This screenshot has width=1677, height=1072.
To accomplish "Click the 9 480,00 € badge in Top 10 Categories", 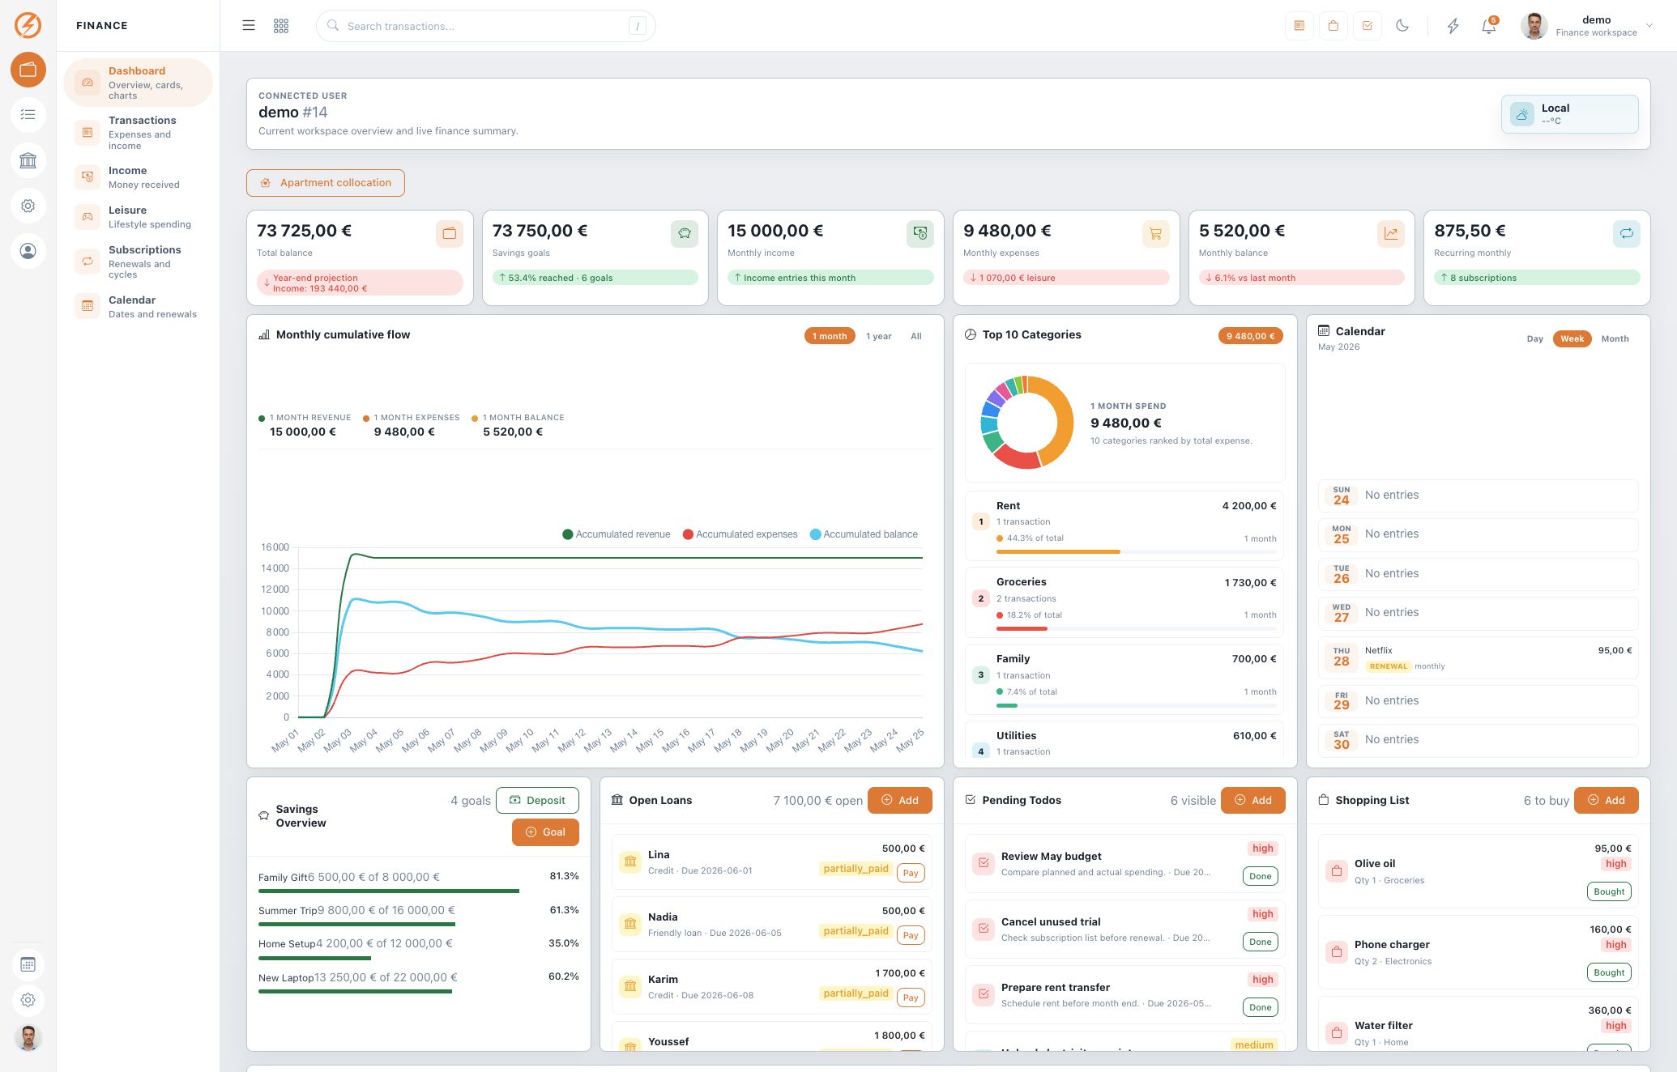I will pyautogui.click(x=1250, y=336).
